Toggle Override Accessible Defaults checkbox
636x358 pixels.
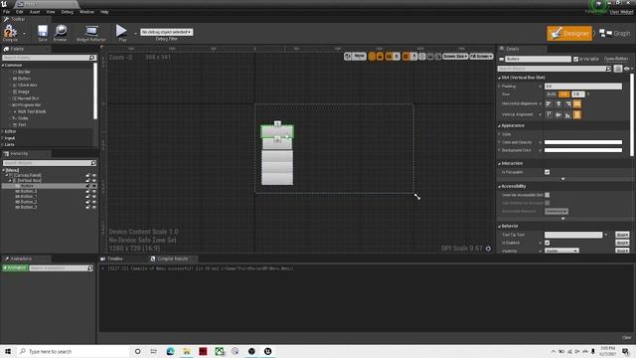tap(548, 195)
